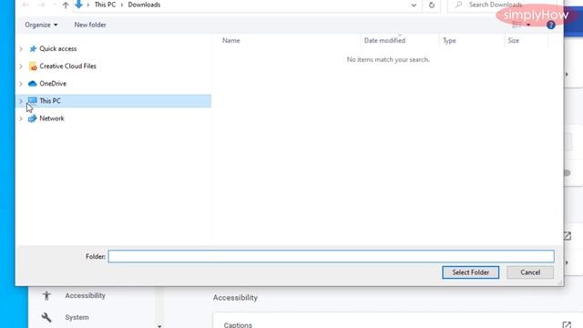Sort by the Size column header
The height and width of the screenshot is (328, 583).
513,40
